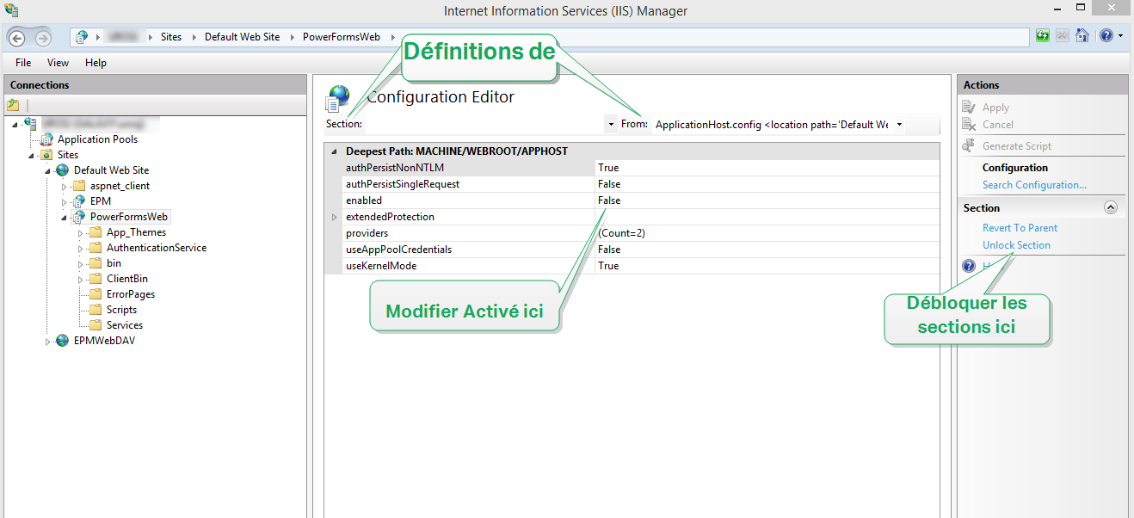Open the View menu
This screenshot has height=518, width=1134.
click(58, 63)
